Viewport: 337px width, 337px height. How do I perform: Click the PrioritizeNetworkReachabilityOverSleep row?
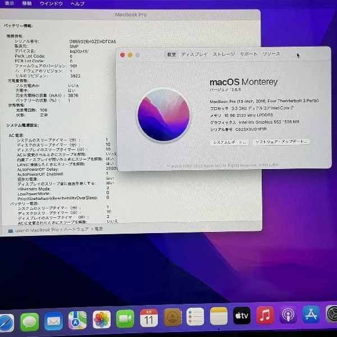pyautogui.click(x=58, y=198)
